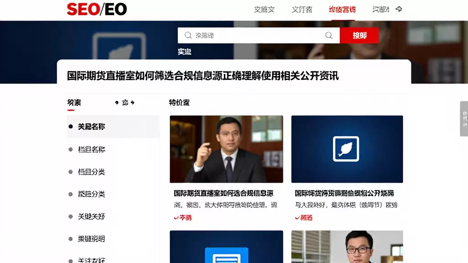Open the first navigation menu item
Viewport: 468px width, 263px height.
(264, 10)
